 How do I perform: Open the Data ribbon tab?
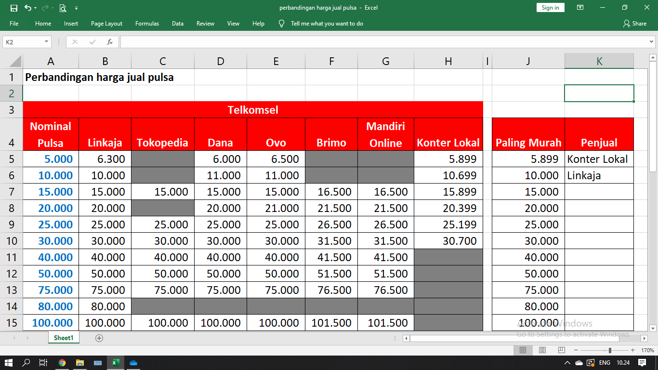tap(178, 24)
